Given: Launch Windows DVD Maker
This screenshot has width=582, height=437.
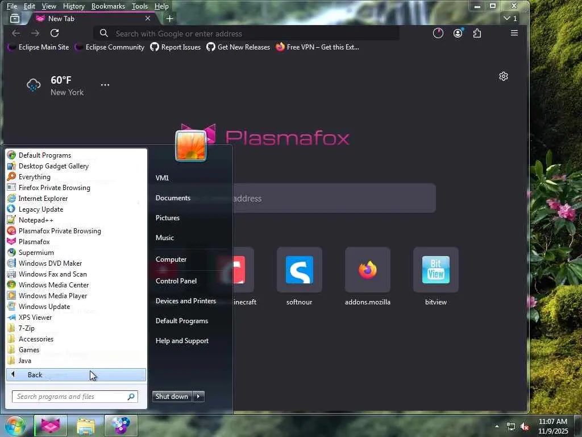Looking at the screenshot, I should point(50,263).
